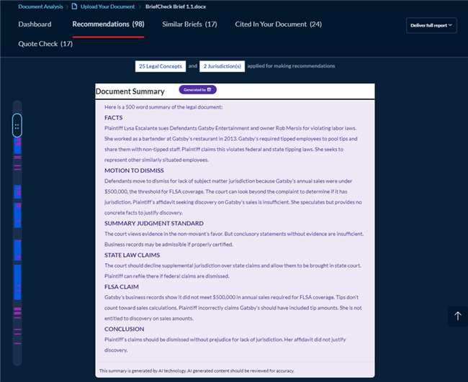Viewport: 468px width, 382px height.
Task: Click 'Here is a 500 word summary' line
Action: pos(163,106)
